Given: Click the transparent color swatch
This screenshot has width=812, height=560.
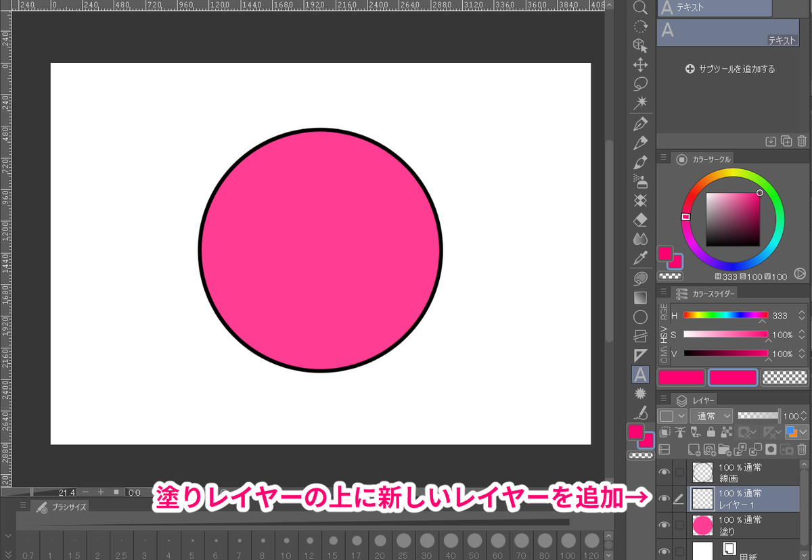Looking at the screenshot, I should pyautogui.click(x=784, y=377).
